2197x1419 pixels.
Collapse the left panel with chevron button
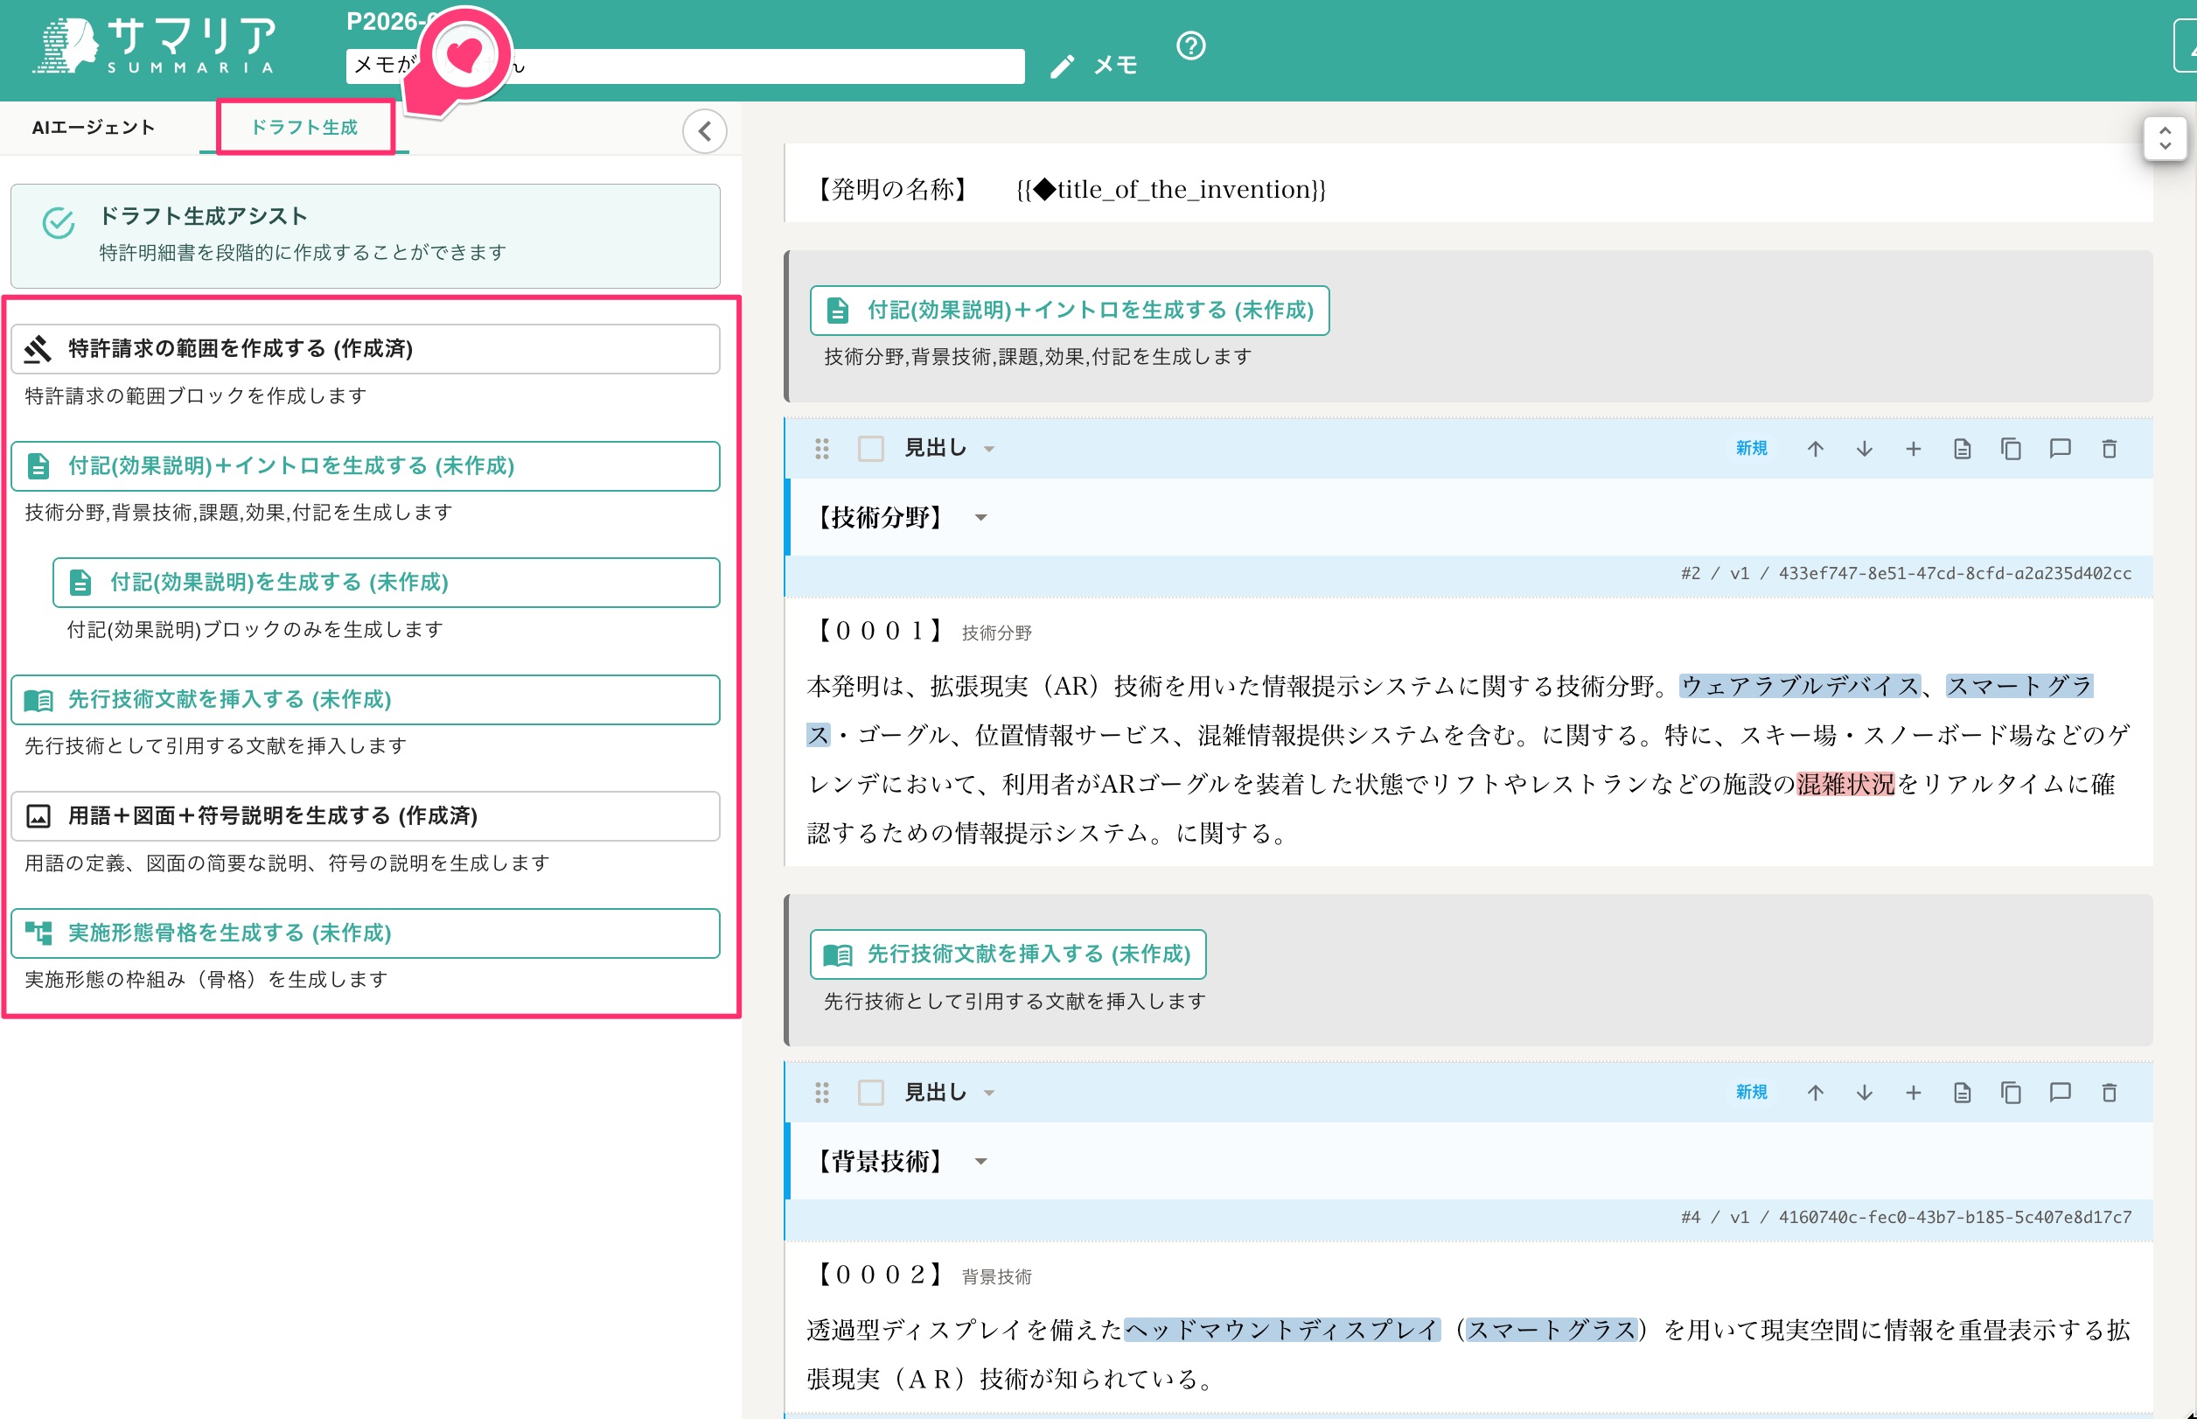[x=704, y=131]
